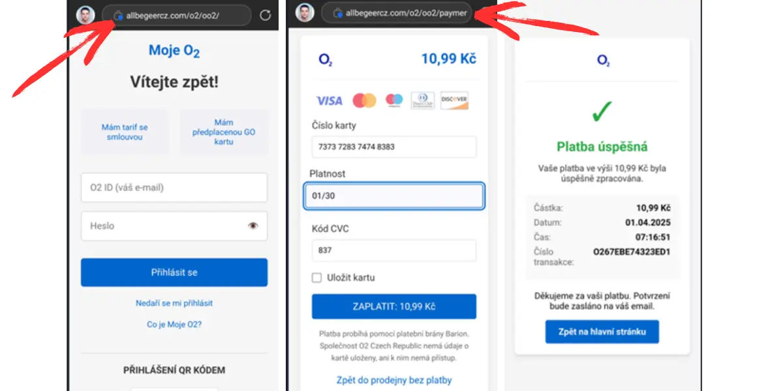The height and width of the screenshot is (391, 783).
Task: Follow the Zpět do prodejny bez platby link
Action: coord(394,380)
